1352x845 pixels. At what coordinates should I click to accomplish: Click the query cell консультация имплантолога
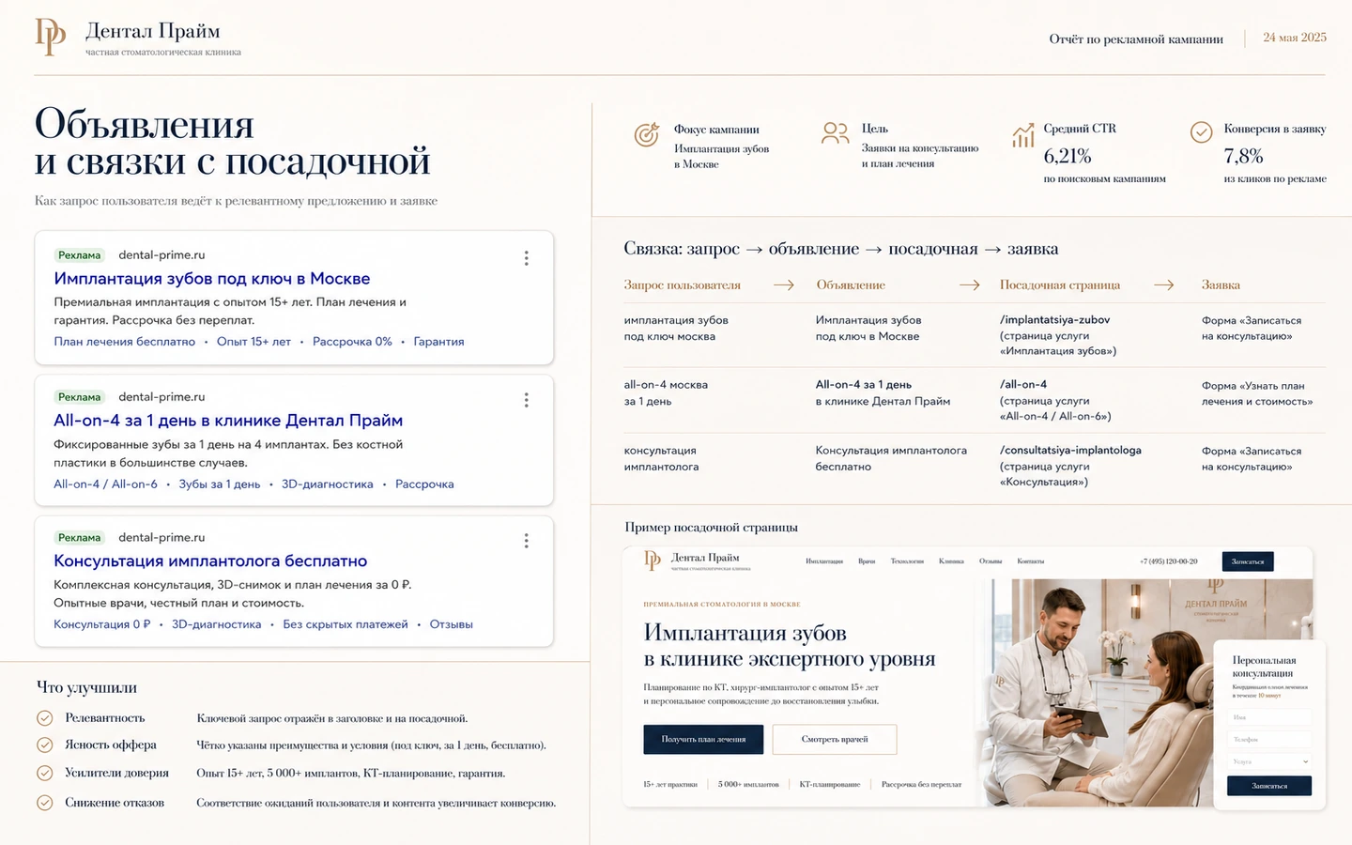661,458
